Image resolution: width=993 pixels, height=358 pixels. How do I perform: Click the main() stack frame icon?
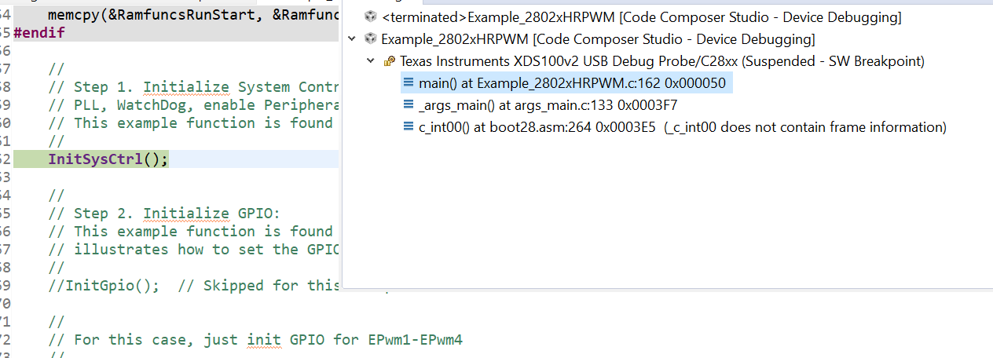point(408,83)
